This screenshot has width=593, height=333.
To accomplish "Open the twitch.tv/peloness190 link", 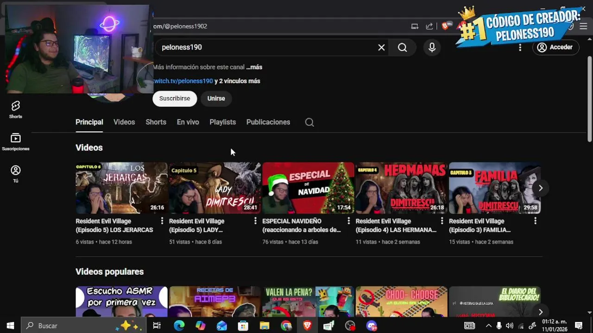I will [x=183, y=81].
